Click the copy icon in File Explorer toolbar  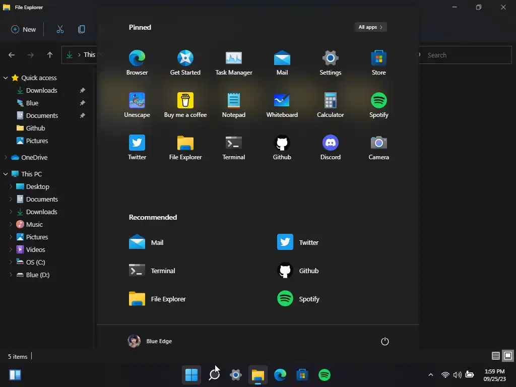click(x=81, y=29)
